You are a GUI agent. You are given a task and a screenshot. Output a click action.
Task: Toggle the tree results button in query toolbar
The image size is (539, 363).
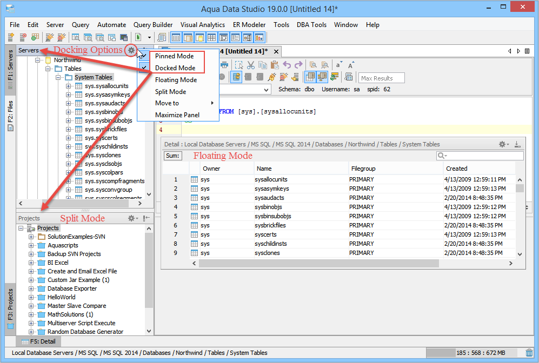(322, 77)
